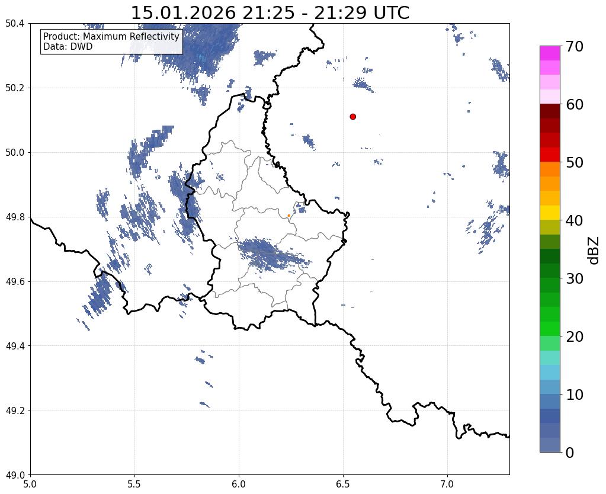Click the longitude axis label 5.5
Screen dimensions: 606x494
tap(134, 484)
